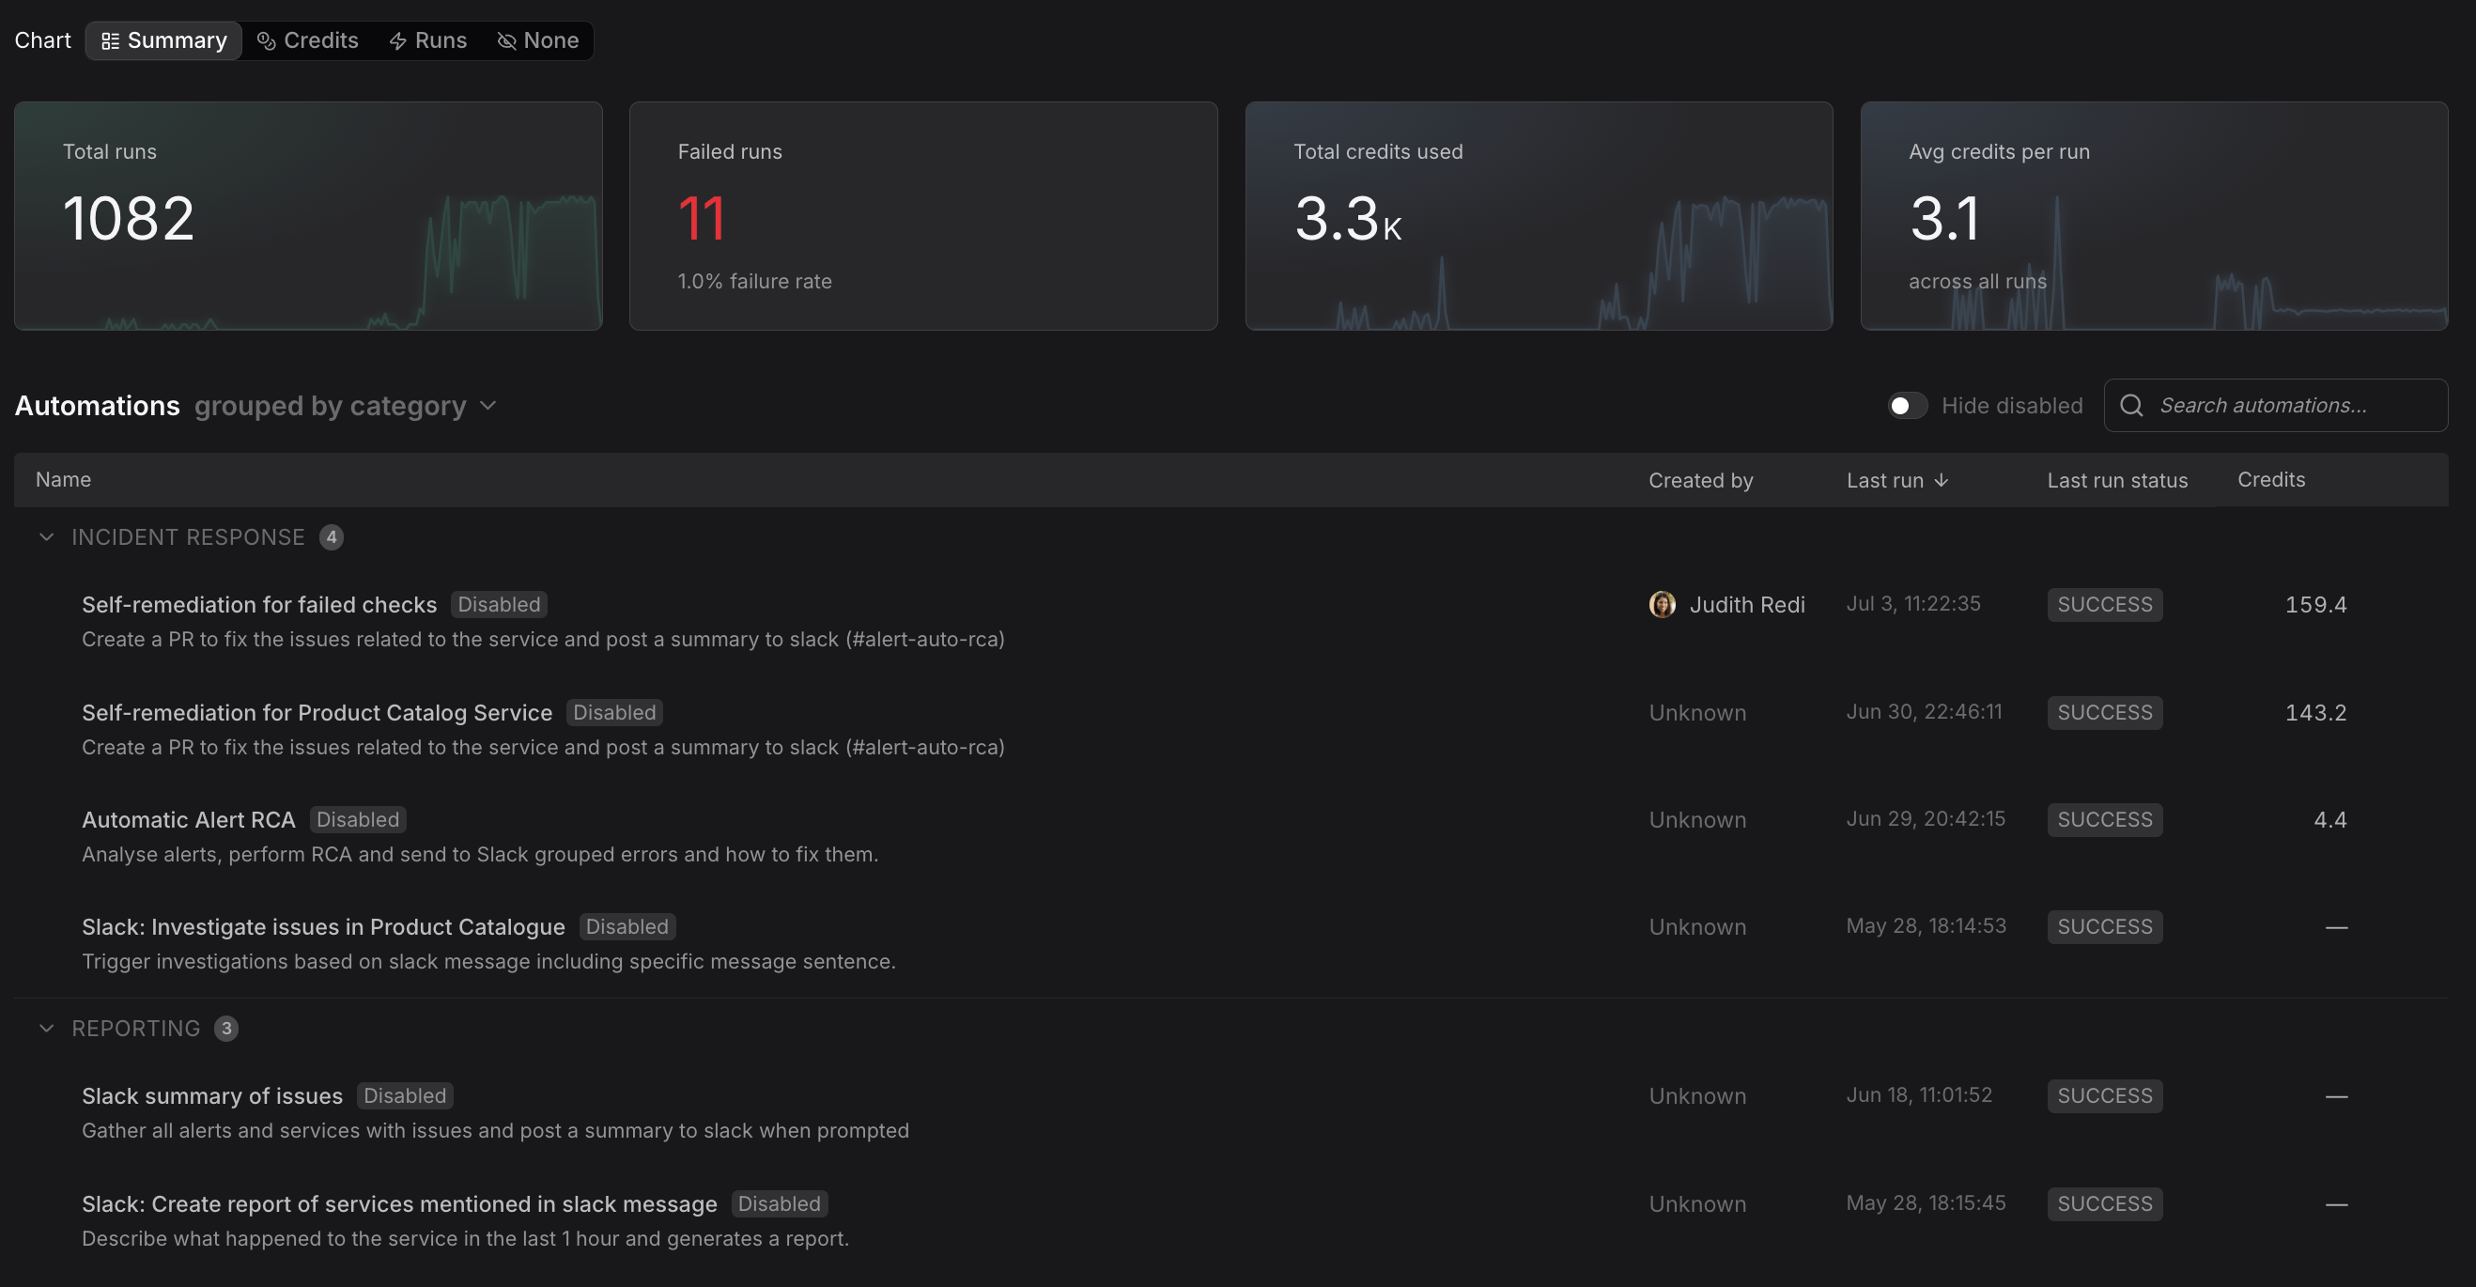Toggle the Hide disabled switch
The height and width of the screenshot is (1287, 2476).
[x=1907, y=406]
